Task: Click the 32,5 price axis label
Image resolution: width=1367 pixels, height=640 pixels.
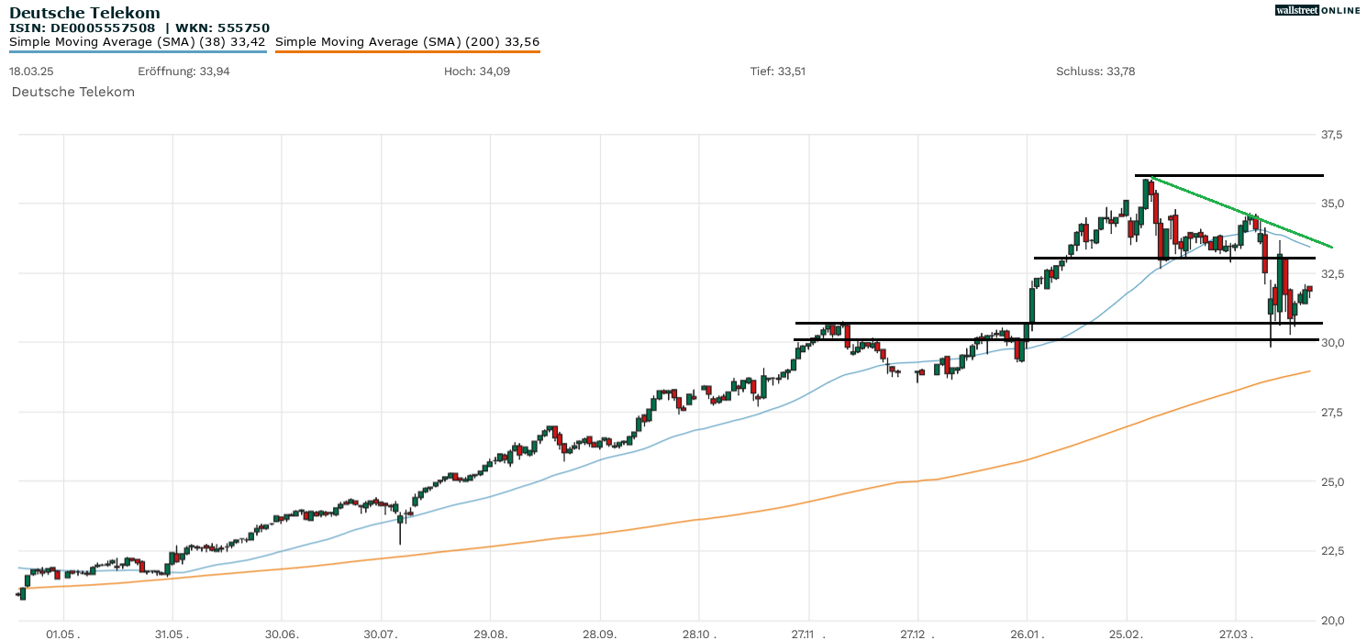Action: [1331, 273]
